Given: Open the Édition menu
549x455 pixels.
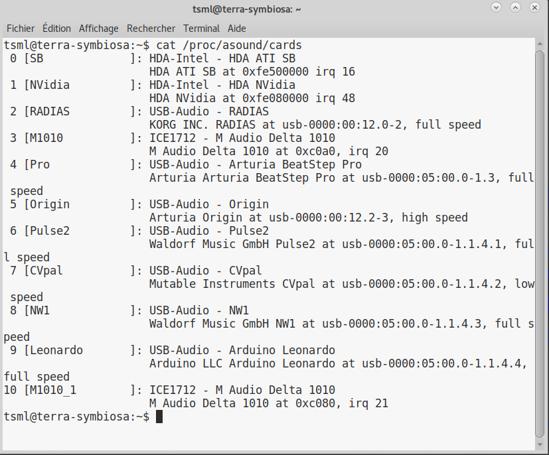Looking at the screenshot, I should [x=56, y=29].
